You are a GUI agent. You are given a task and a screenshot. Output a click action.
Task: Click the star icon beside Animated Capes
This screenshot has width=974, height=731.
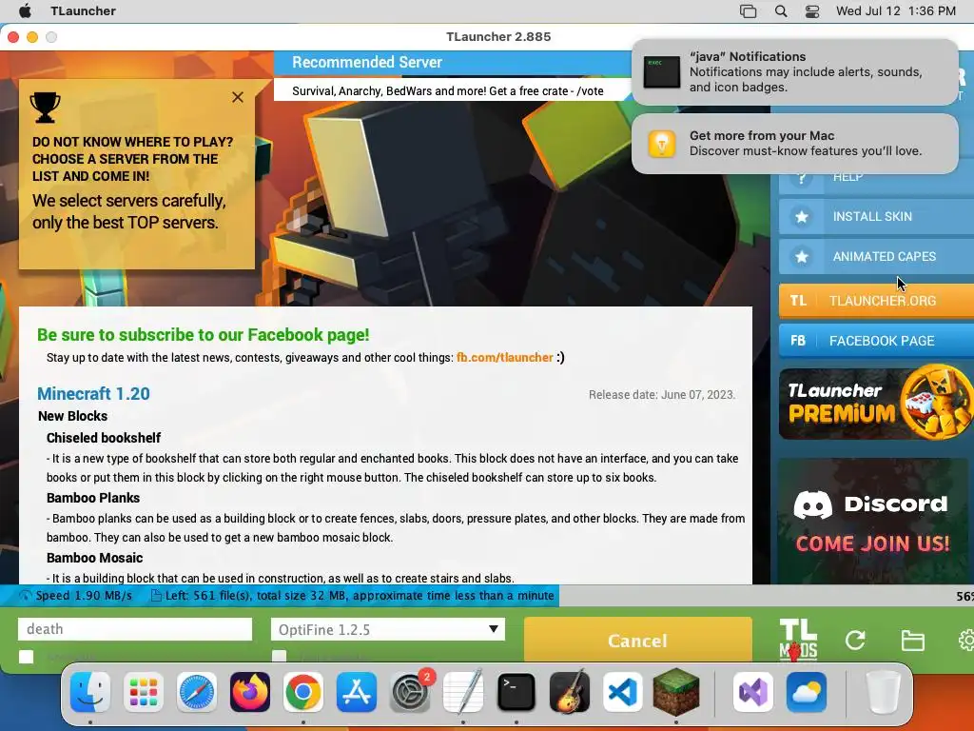[x=801, y=257]
